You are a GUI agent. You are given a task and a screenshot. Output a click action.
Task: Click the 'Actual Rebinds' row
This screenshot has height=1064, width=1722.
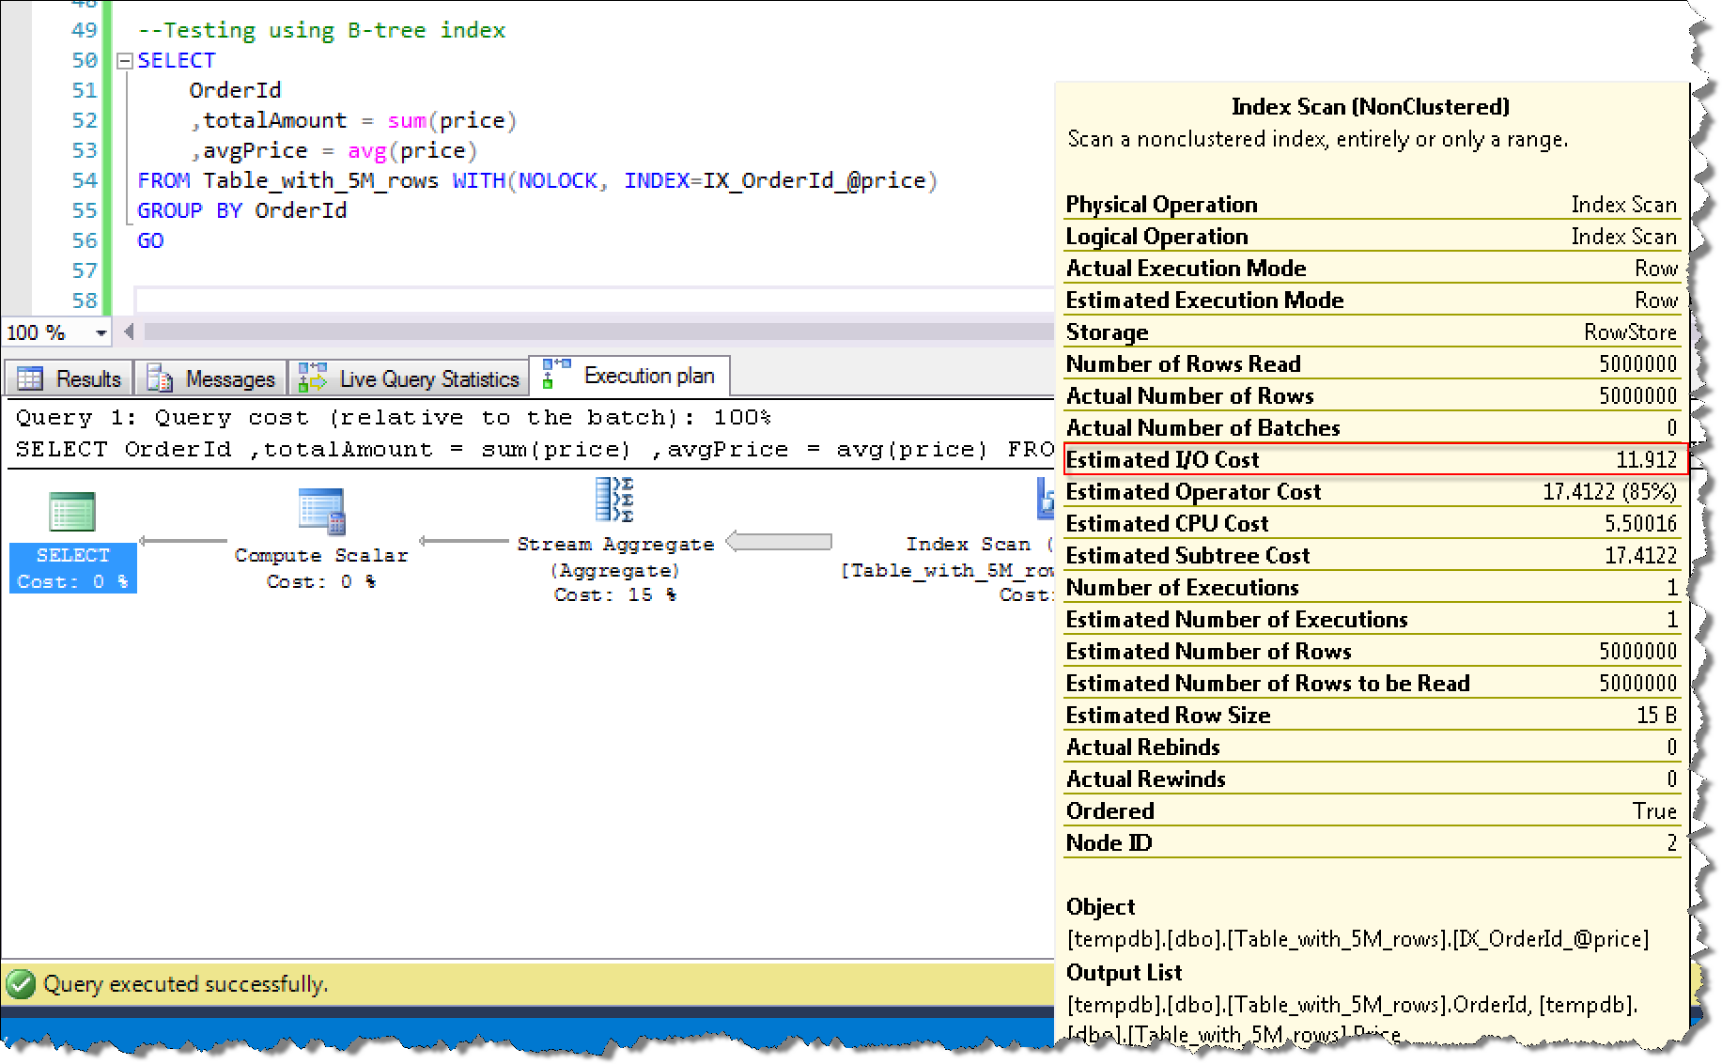click(x=1372, y=748)
